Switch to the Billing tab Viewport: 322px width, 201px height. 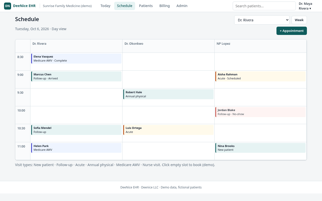[x=165, y=6]
